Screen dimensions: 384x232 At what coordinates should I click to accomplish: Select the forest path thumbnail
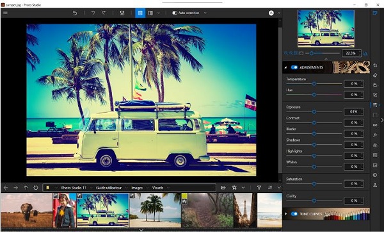[207, 210]
